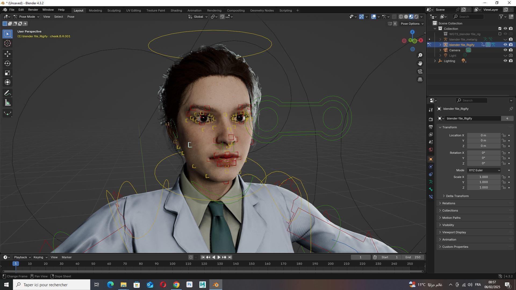Viewport: 516px width, 290px height.
Task: Select the Annotate tool
Action: pos(8,93)
